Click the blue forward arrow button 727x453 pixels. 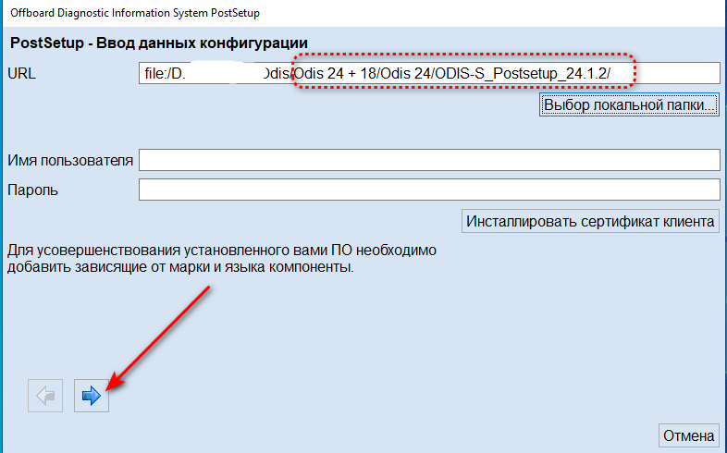92,396
